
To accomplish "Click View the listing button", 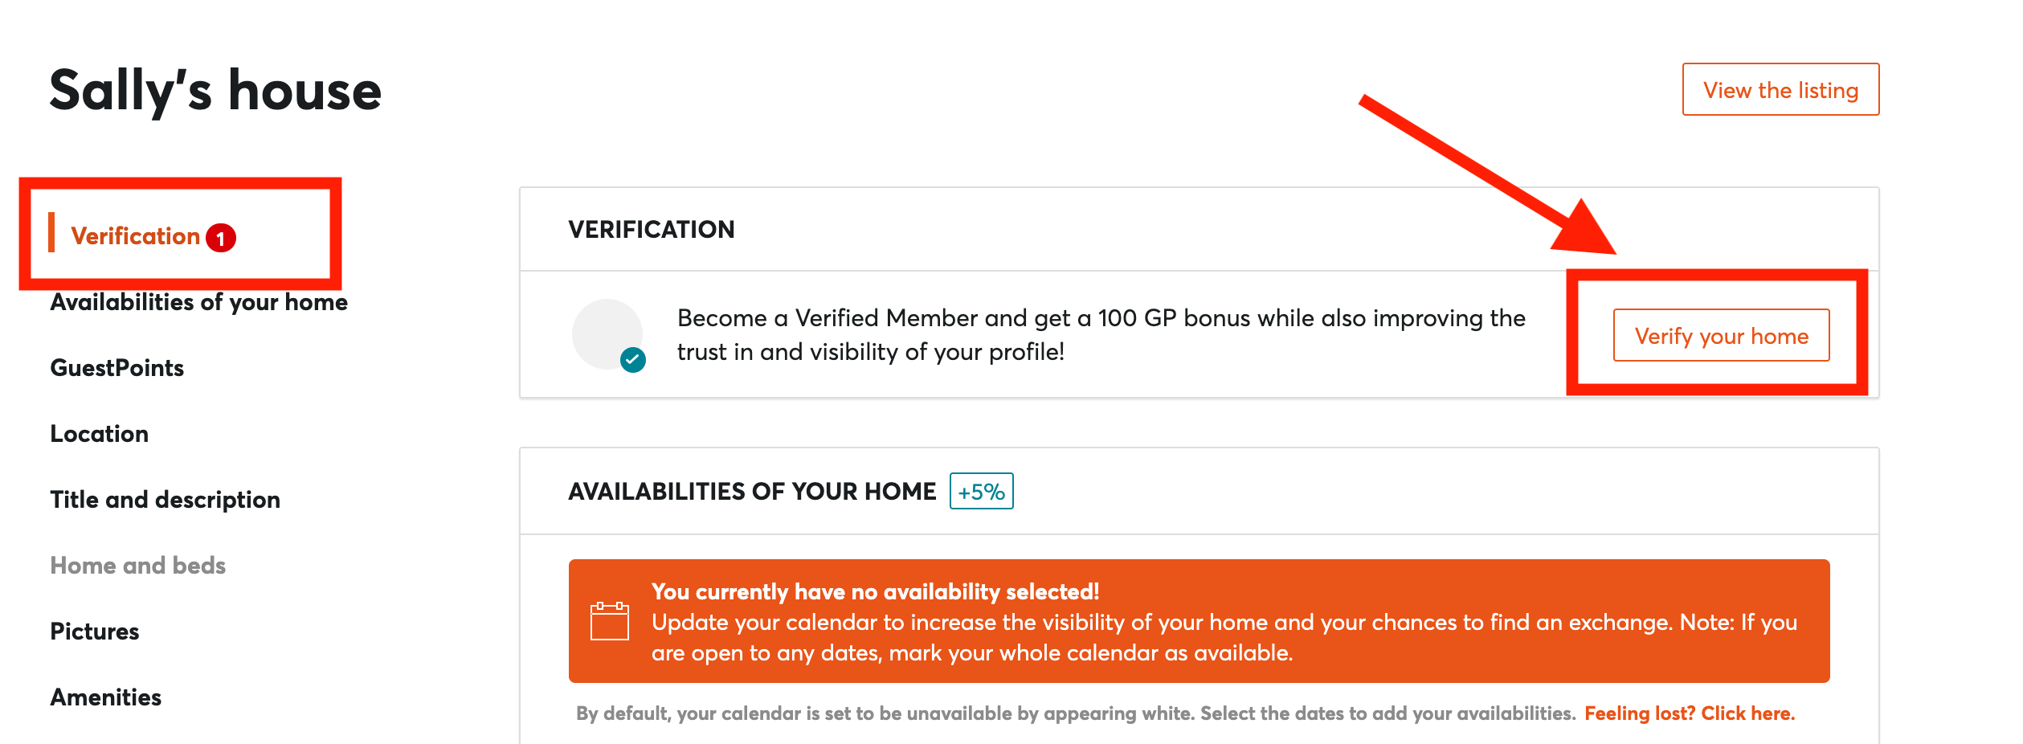I will pyautogui.click(x=1781, y=89).
